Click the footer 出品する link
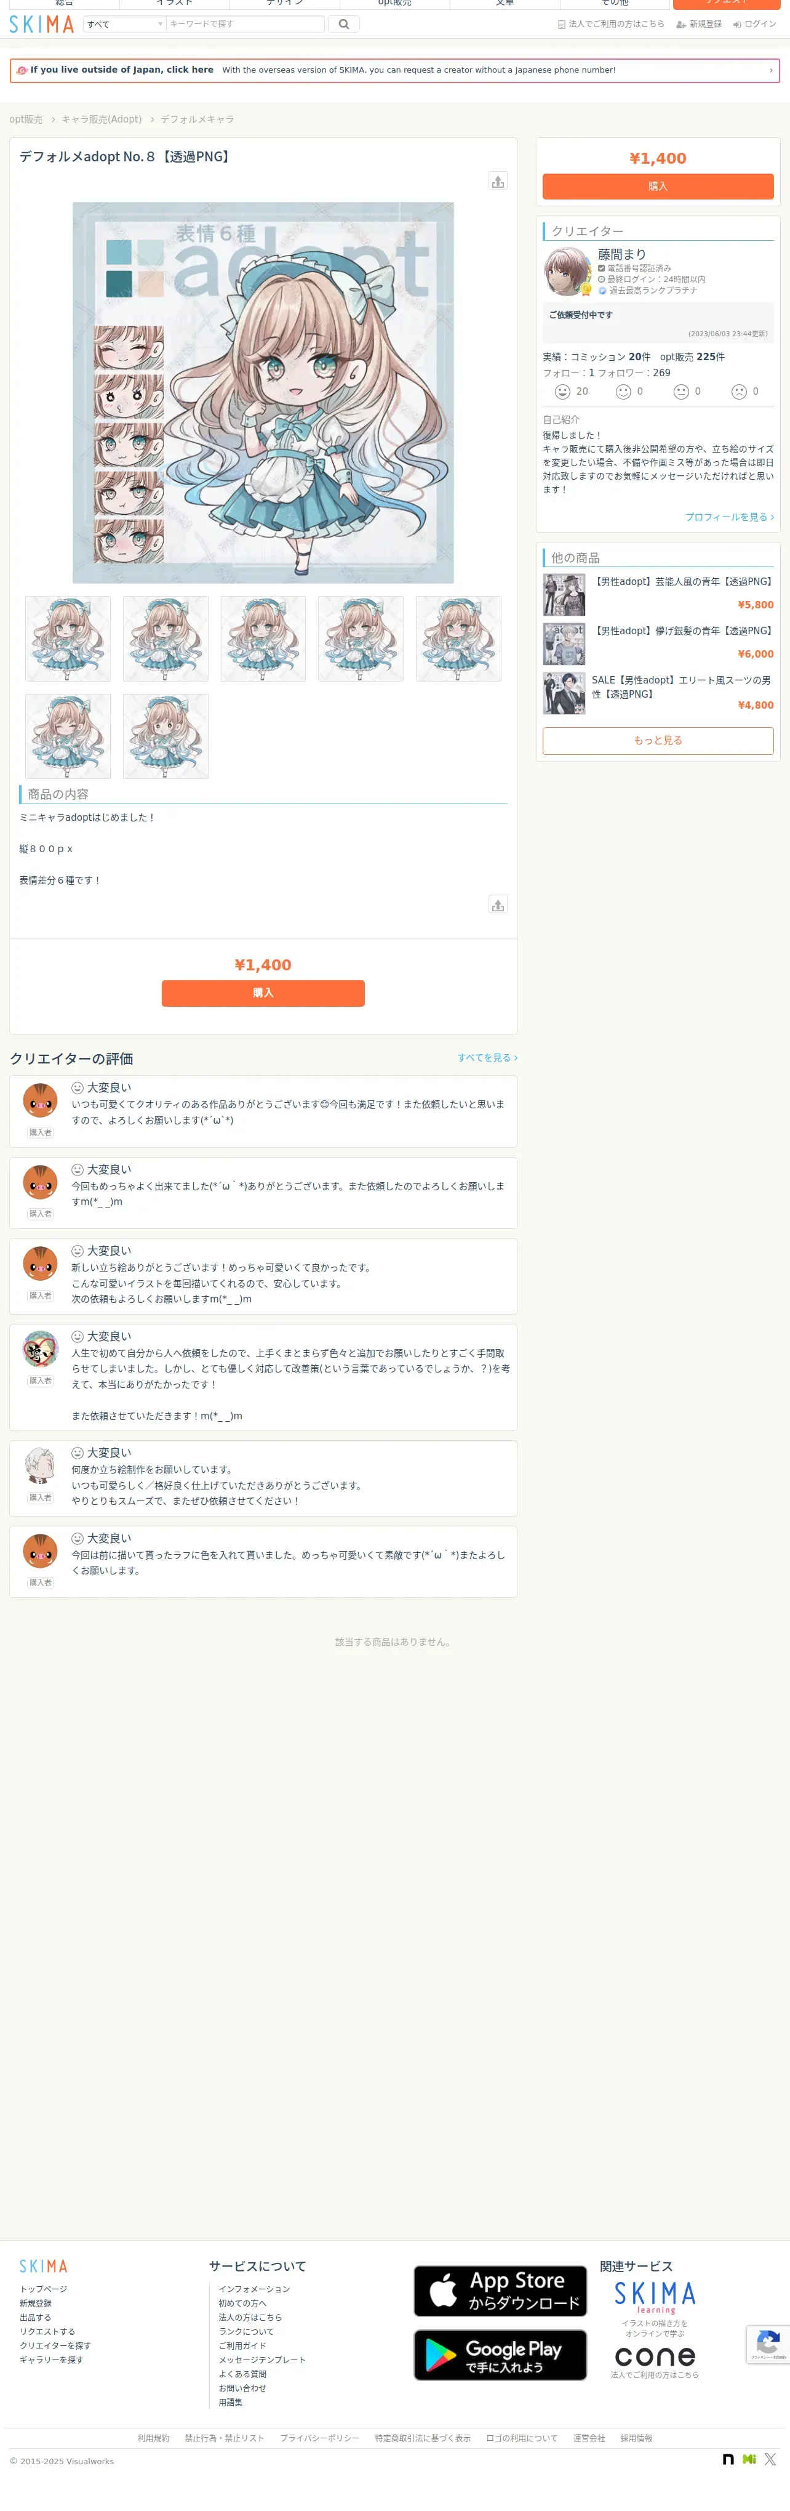The height and width of the screenshot is (2511, 790). [35, 2318]
